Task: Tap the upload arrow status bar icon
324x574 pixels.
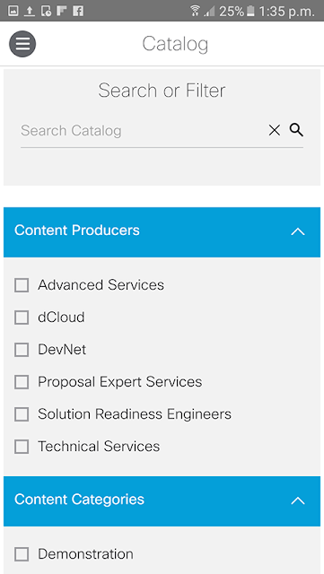Action: 30,11
